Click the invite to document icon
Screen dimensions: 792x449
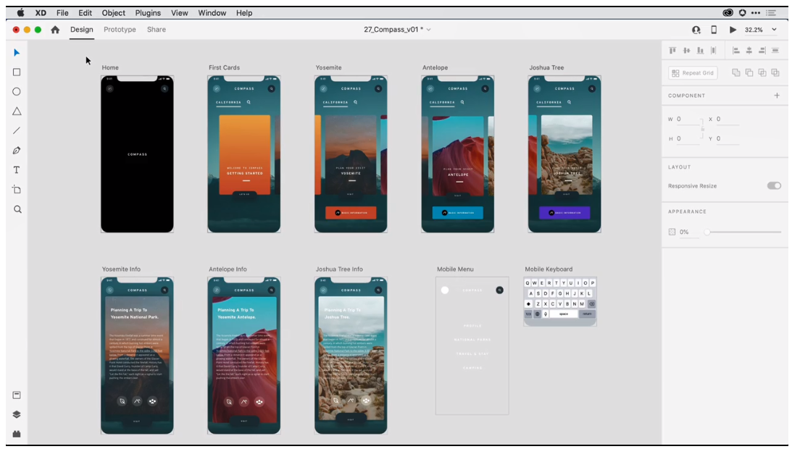pyautogui.click(x=696, y=30)
